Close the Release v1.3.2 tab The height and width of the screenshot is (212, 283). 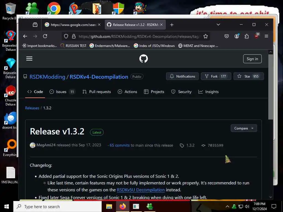pos(161,25)
